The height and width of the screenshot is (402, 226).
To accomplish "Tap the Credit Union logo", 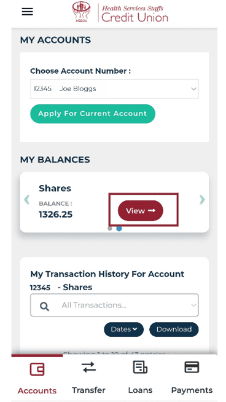I will tap(120, 12).
